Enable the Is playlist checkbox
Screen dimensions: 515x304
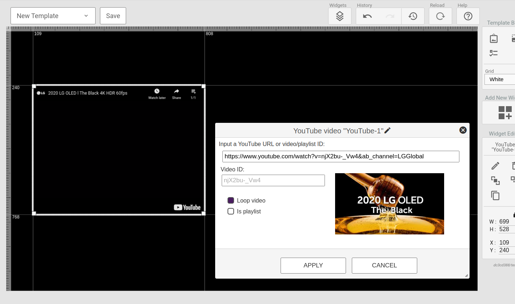pos(231,211)
